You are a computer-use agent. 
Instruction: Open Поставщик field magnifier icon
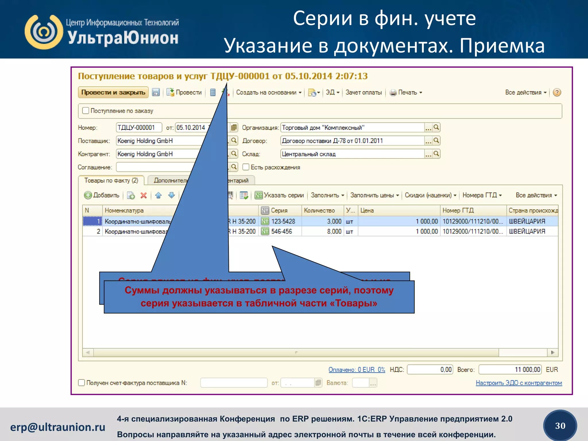pyautogui.click(x=234, y=140)
